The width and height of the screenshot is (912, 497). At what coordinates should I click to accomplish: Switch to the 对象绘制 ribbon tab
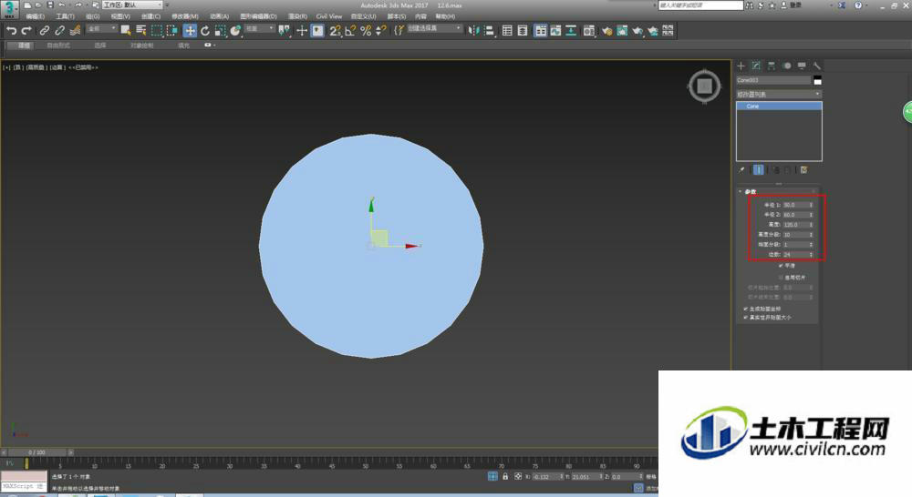point(142,46)
